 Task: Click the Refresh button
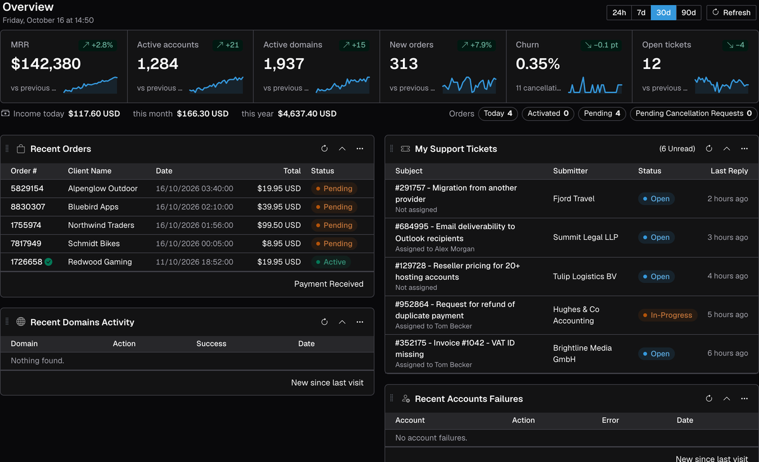[x=731, y=13]
